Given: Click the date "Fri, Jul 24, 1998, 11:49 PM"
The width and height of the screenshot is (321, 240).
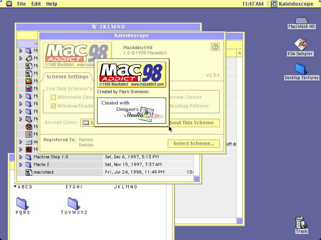Looking at the screenshot, I should tap(135, 172).
